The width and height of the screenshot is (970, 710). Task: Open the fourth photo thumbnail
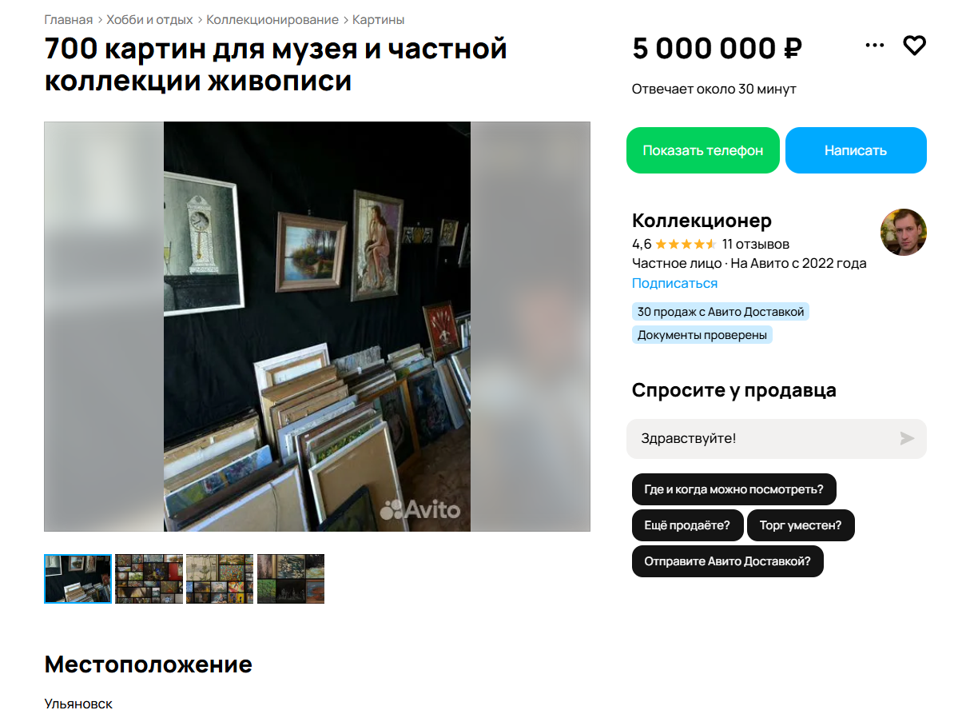290,578
